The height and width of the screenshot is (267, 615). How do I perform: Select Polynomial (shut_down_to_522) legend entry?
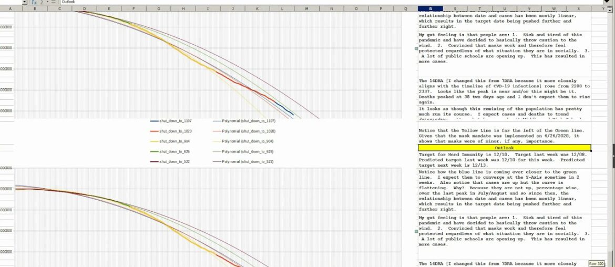(245, 161)
